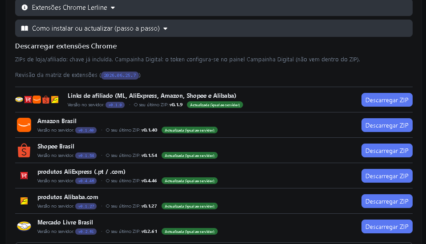Click the Amazon Brasil logo icon
The height and width of the screenshot is (244, 426).
tap(24, 125)
